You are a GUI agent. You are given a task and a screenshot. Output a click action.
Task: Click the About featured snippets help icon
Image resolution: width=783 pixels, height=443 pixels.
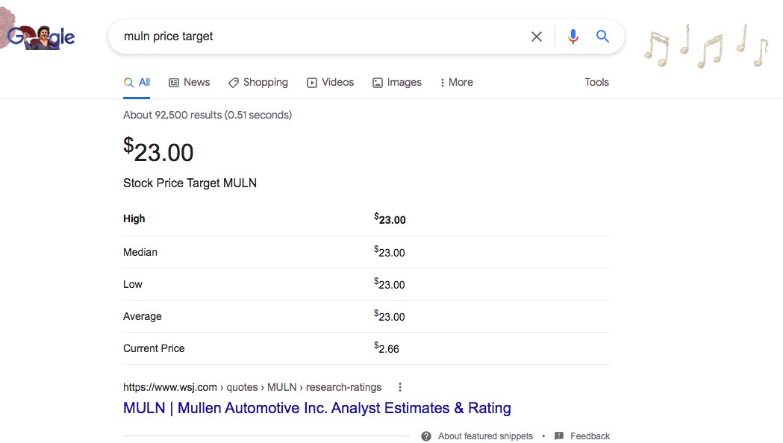[426, 436]
